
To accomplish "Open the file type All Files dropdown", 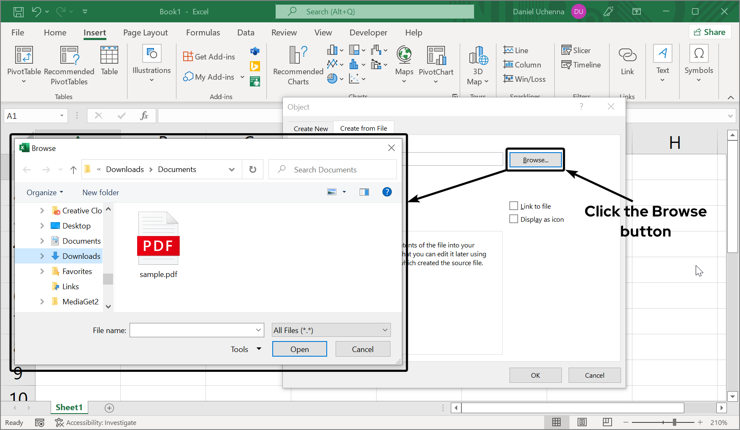I will pyautogui.click(x=331, y=330).
